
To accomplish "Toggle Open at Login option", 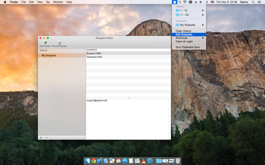I will pyautogui.click(x=189, y=42).
